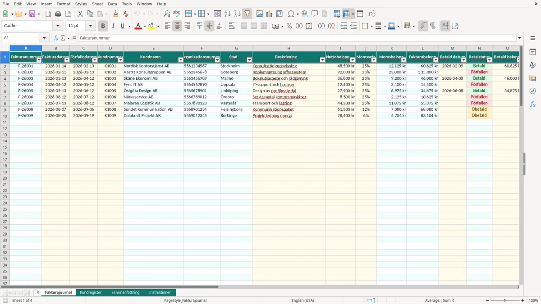Open Kundnamn column filter dropdown
This screenshot has width=541, height=304.
click(181, 60)
